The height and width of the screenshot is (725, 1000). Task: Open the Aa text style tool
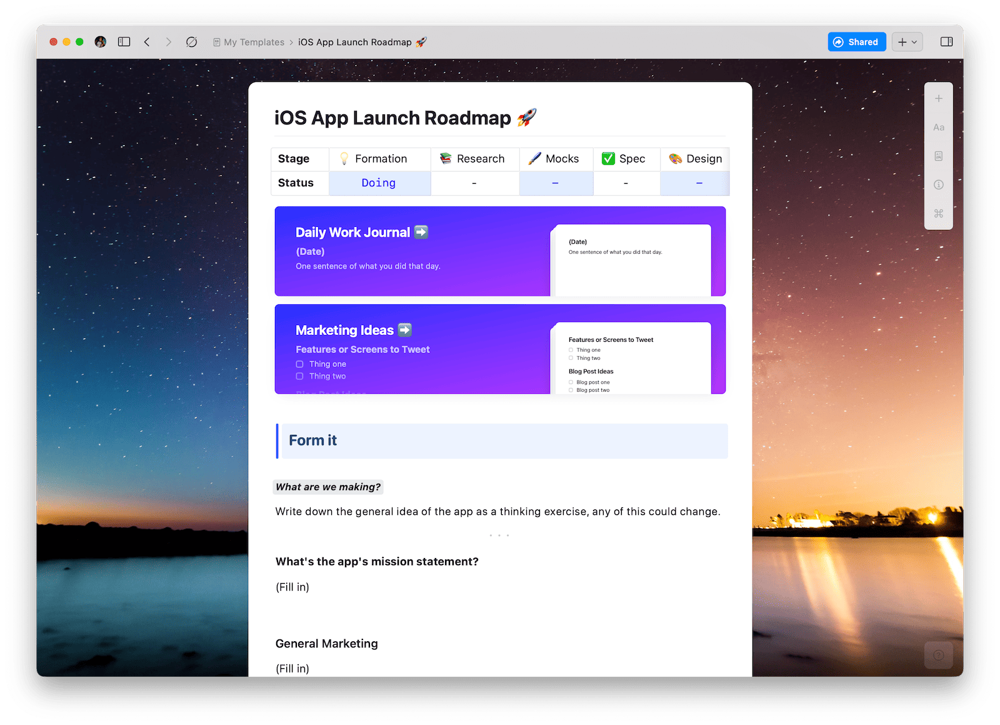(x=939, y=127)
